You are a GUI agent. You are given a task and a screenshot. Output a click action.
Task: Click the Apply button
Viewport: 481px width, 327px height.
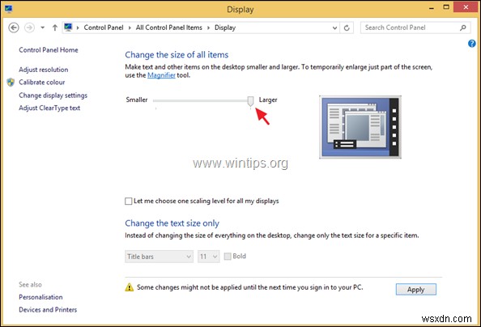tap(416, 289)
